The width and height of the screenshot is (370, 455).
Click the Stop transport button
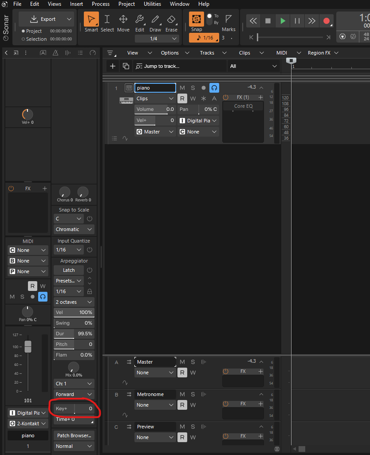(268, 21)
